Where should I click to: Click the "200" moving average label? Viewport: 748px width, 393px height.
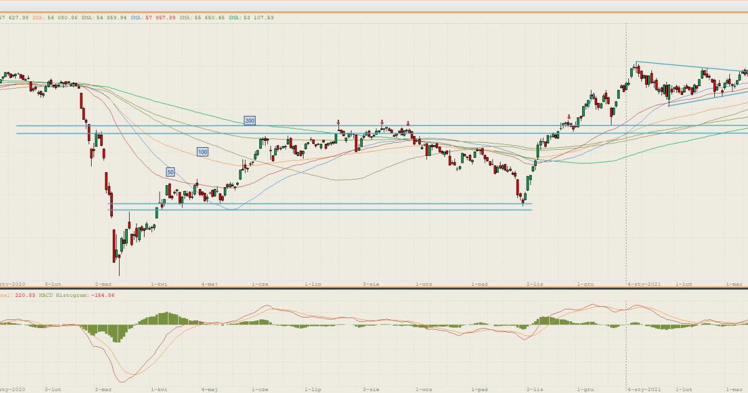point(249,120)
